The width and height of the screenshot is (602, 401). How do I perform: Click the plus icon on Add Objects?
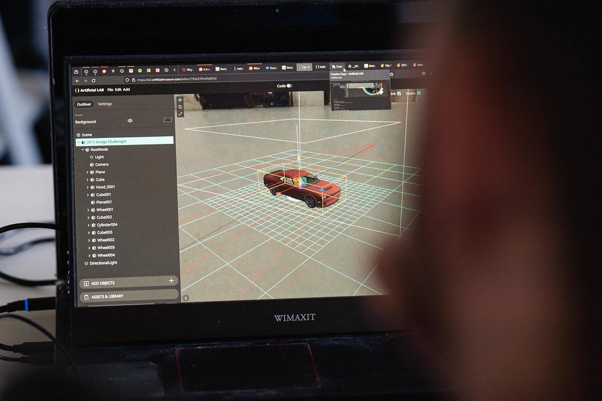[x=171, y=281]
